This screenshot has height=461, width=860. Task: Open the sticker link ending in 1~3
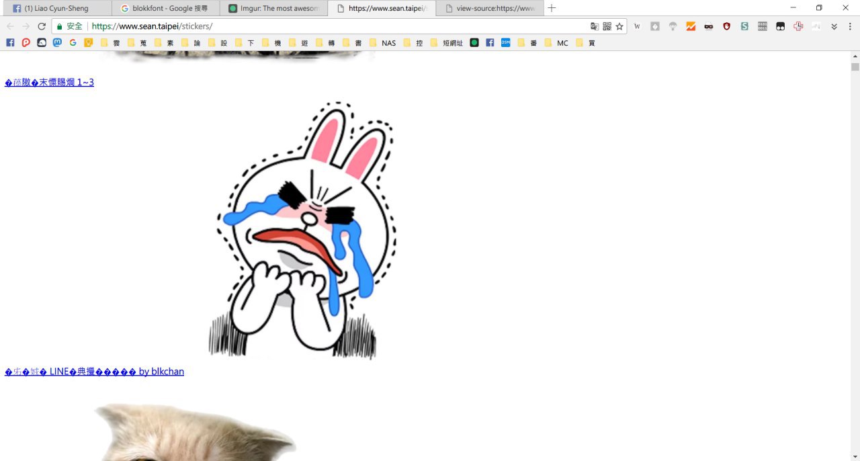[x=49, y=83]
